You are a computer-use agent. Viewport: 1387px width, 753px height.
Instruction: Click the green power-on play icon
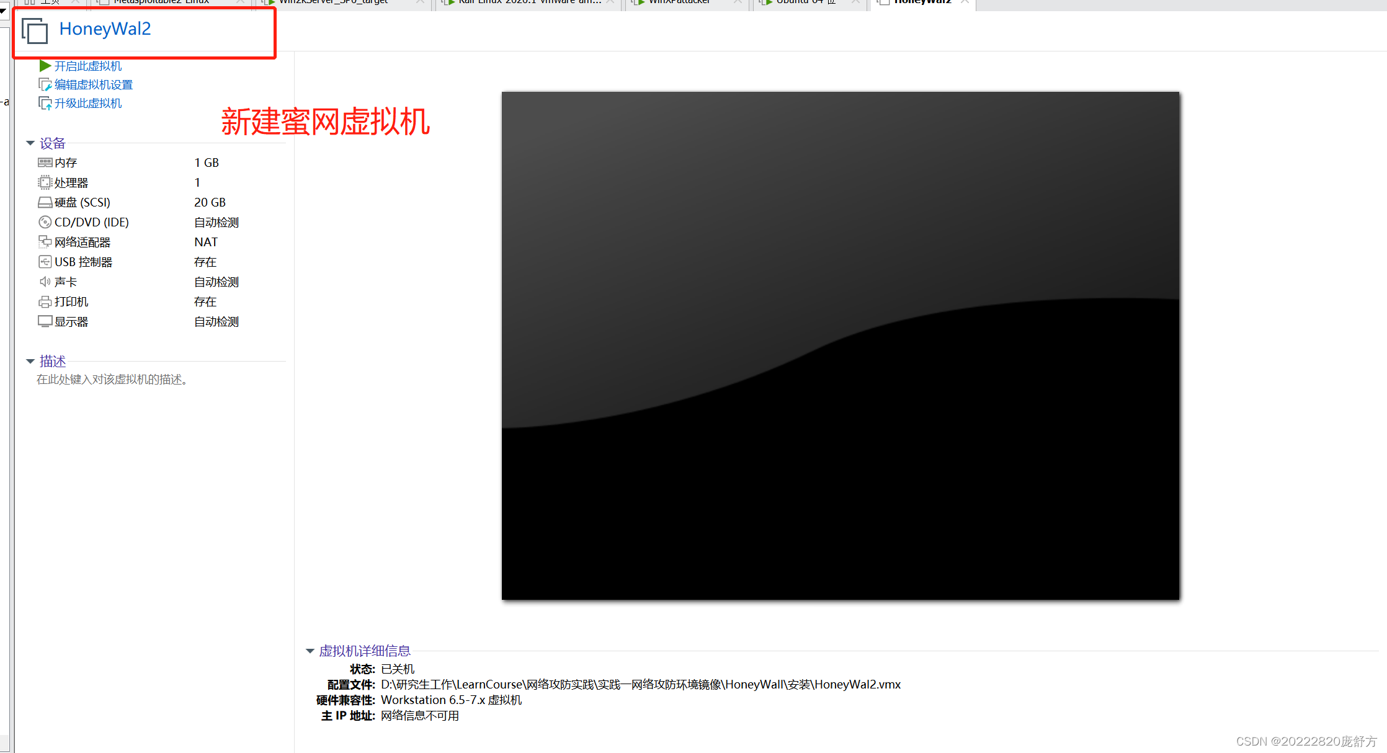point(45,66)
